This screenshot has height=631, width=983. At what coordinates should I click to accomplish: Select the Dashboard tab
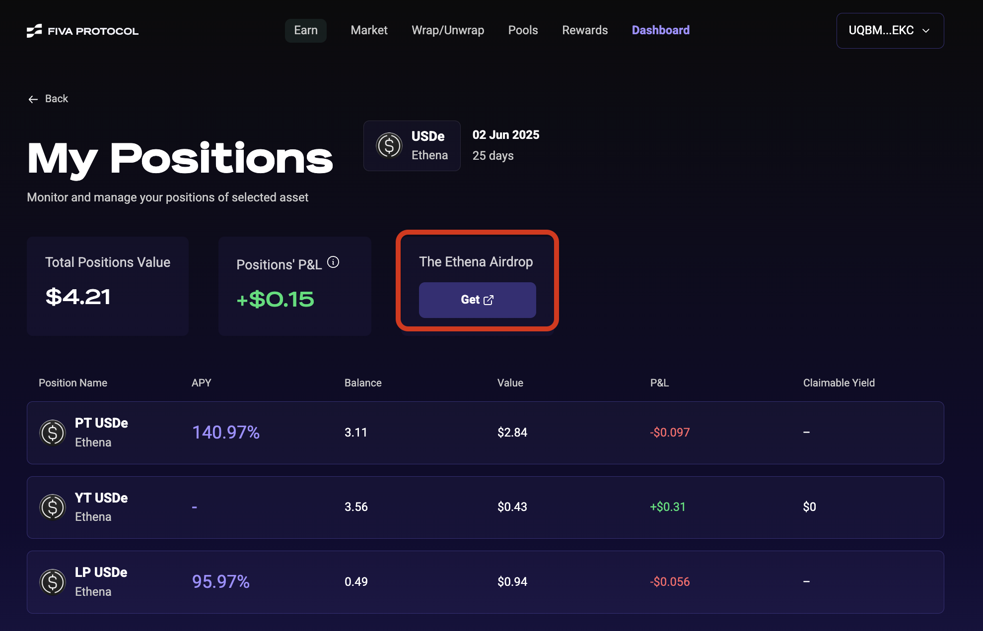tap(660, 31)
